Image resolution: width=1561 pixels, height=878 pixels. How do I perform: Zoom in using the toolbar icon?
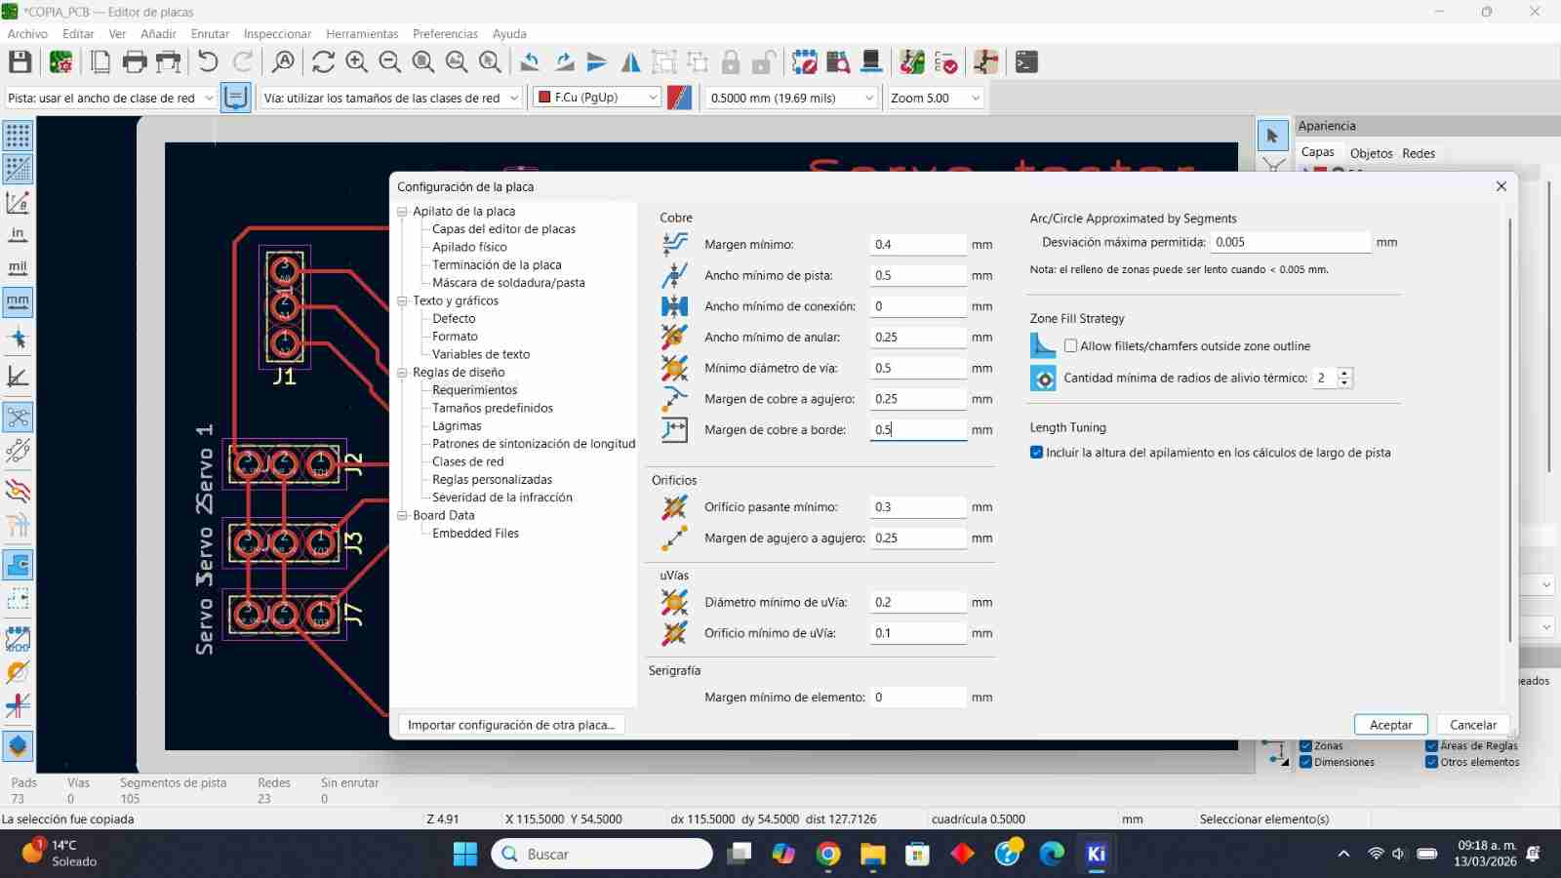click(x=357, y=62)
